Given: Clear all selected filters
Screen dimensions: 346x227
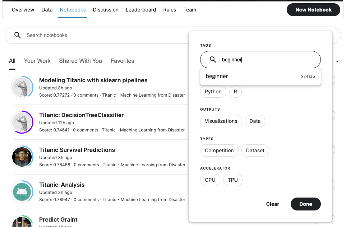Looking at the screenshot, I should pyautogui.click(x=272, y=204).
